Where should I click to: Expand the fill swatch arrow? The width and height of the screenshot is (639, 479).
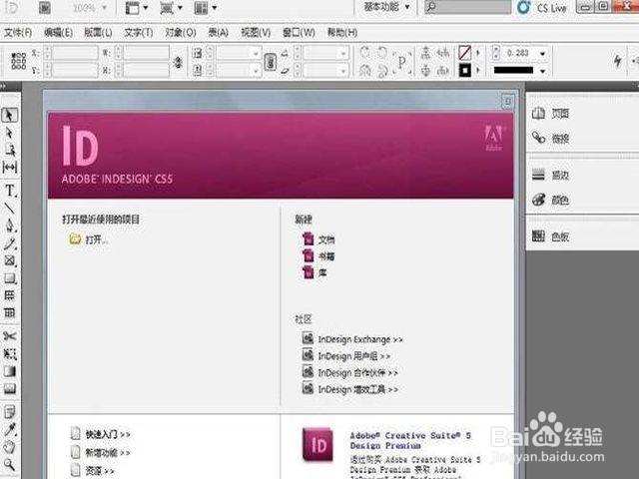478,53
